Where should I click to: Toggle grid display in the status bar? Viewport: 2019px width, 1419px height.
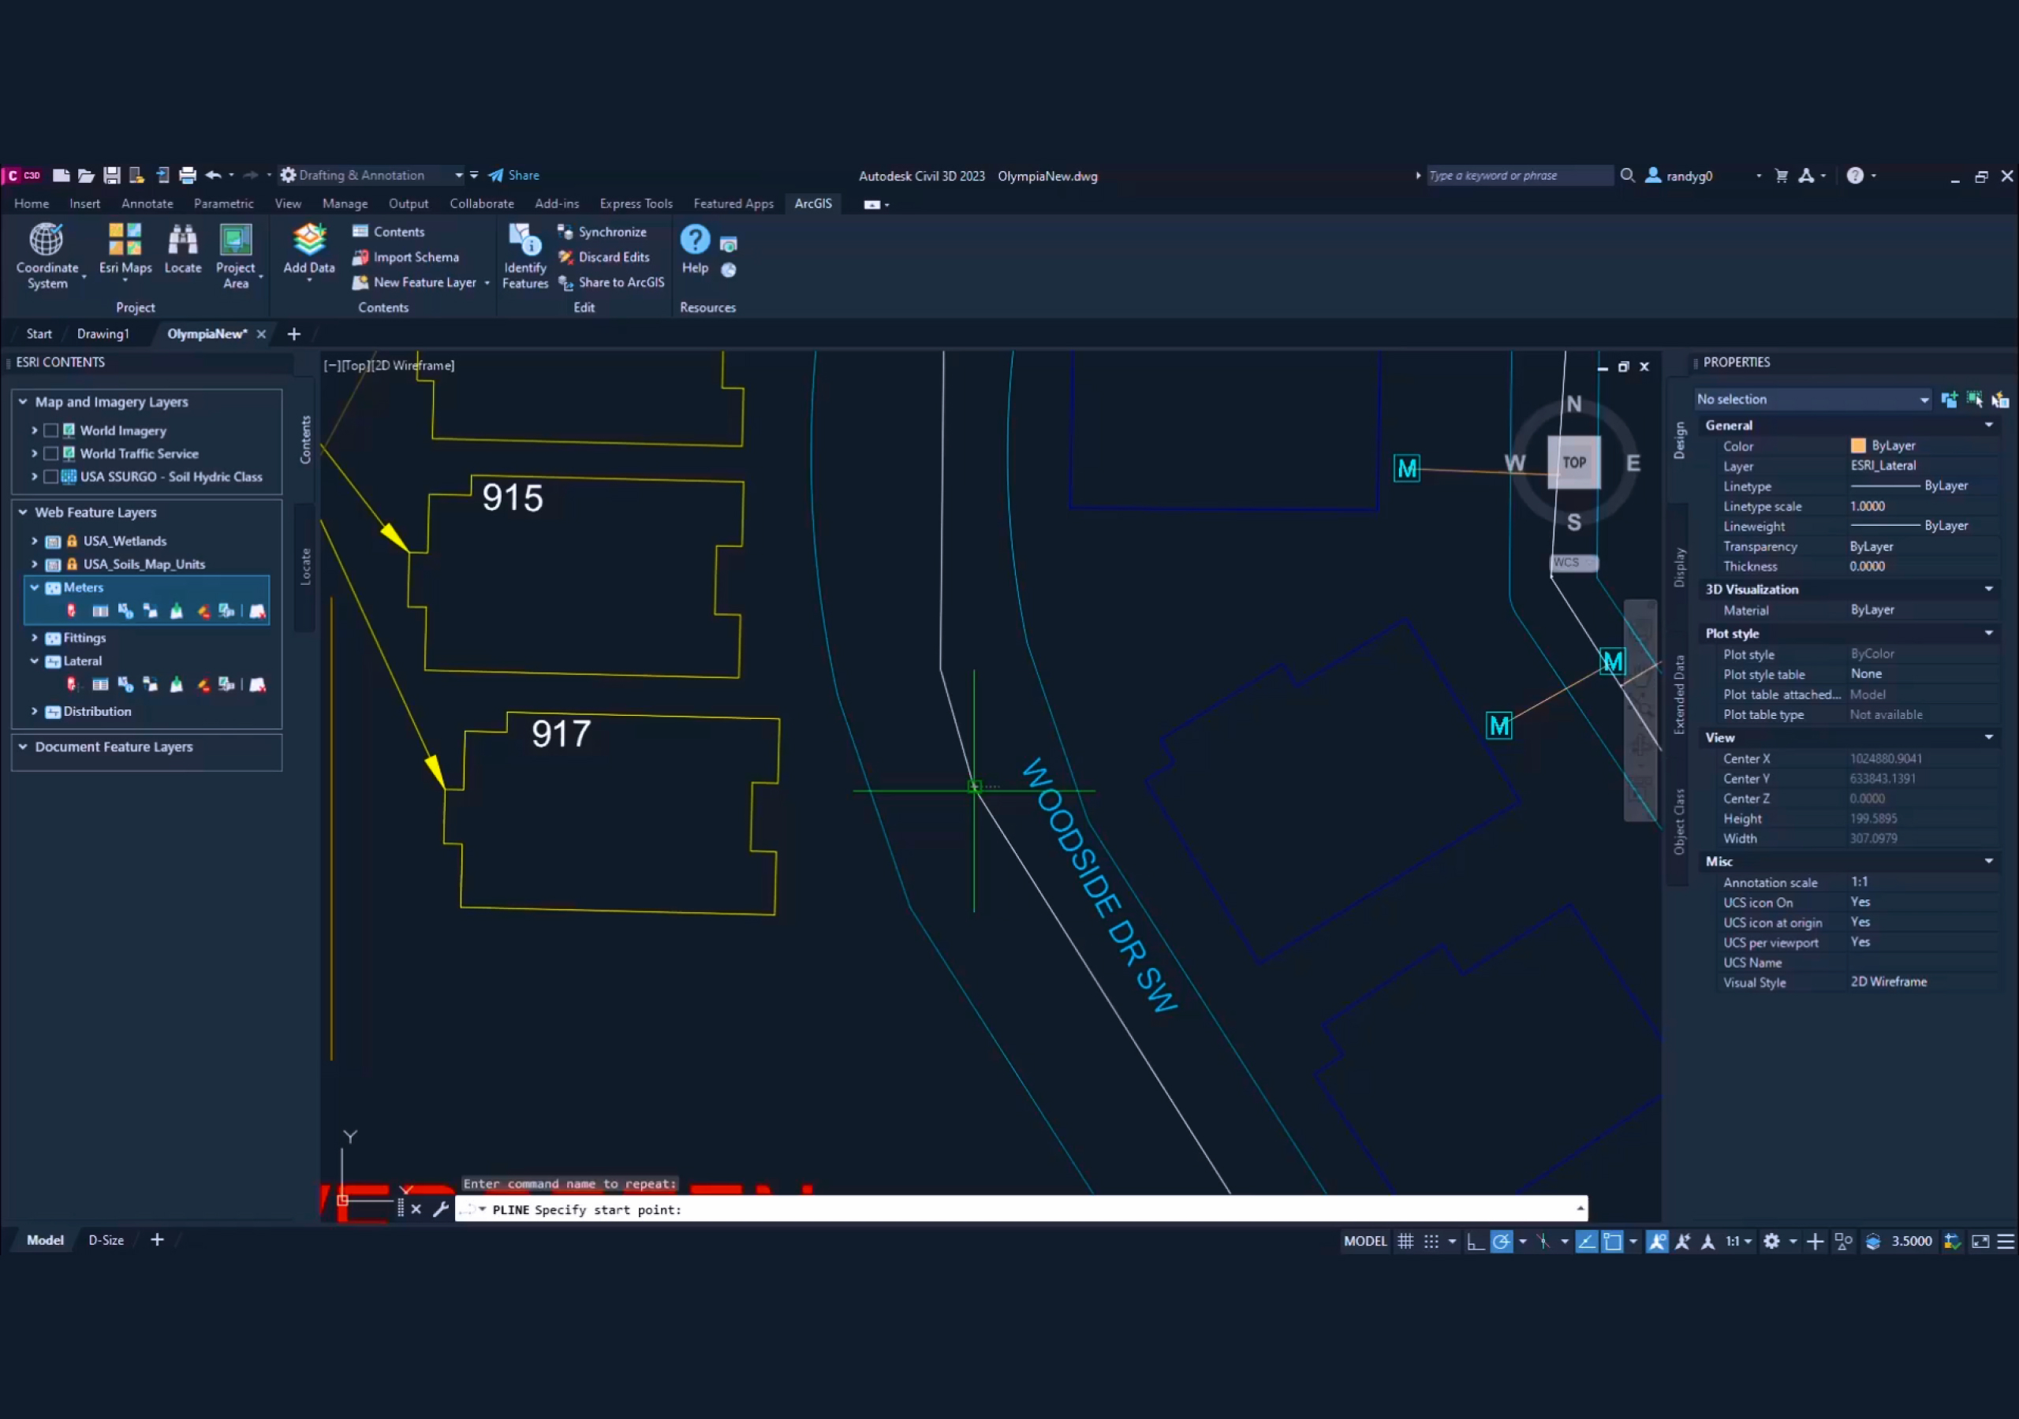point(1405,1241)
